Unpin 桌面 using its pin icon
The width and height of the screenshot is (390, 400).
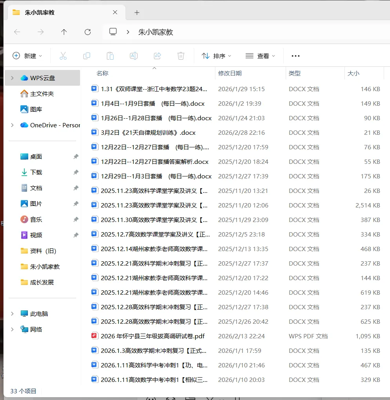[76, 157]
